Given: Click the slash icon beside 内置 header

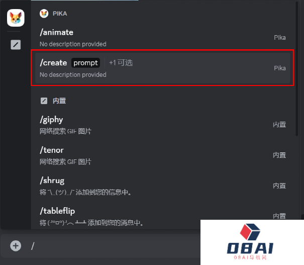Looking at the screenshot, I should point(44,101).
